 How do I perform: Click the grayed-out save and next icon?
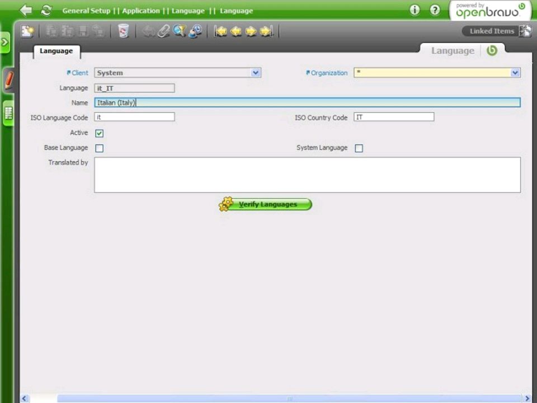click(98, 31)
